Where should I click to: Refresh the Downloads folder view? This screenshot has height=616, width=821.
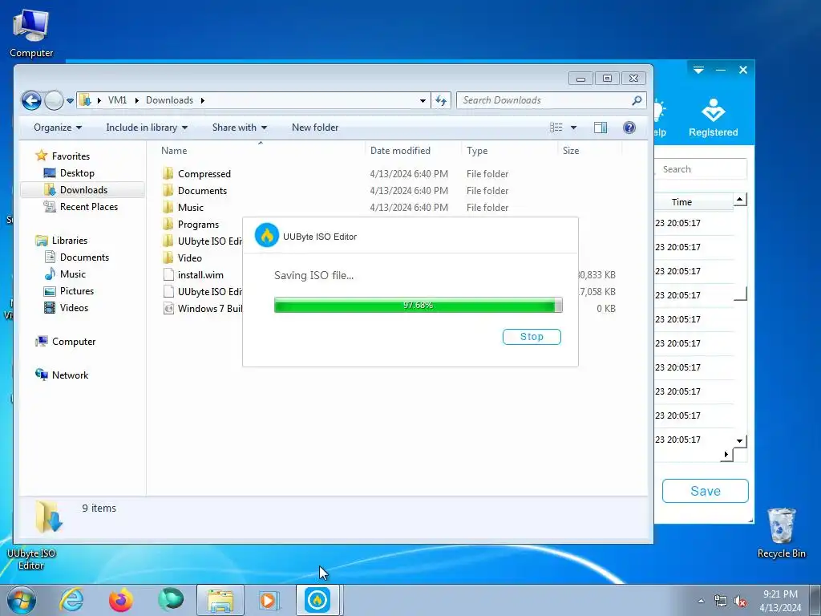tap(441, 100)
